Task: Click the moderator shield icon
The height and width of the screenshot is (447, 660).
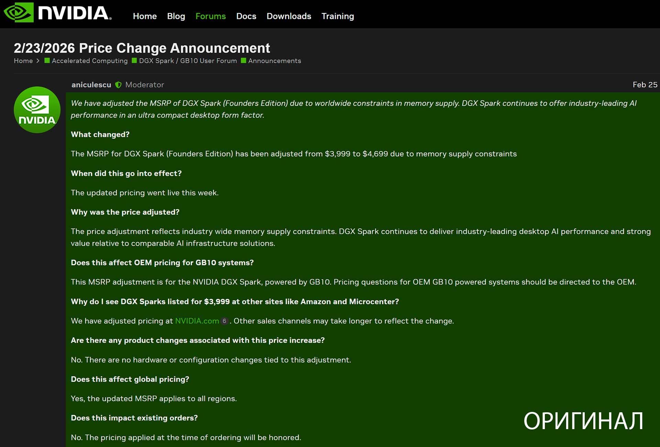Action: (118, 85)
